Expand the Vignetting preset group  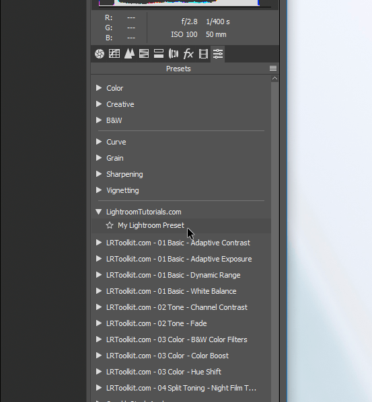99,190
